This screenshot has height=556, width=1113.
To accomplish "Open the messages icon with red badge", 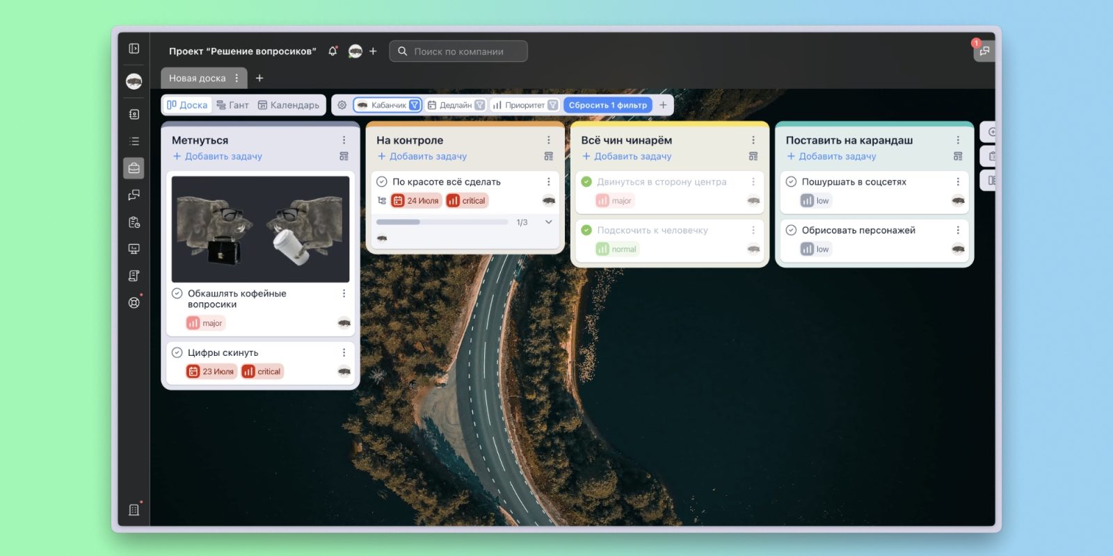I will 984,51.
